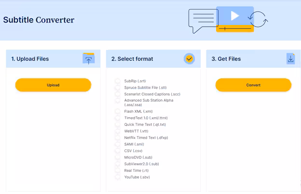Select Real Time (.rt) radio button
The image size is (301, 194).
click(x=118, y=170)
